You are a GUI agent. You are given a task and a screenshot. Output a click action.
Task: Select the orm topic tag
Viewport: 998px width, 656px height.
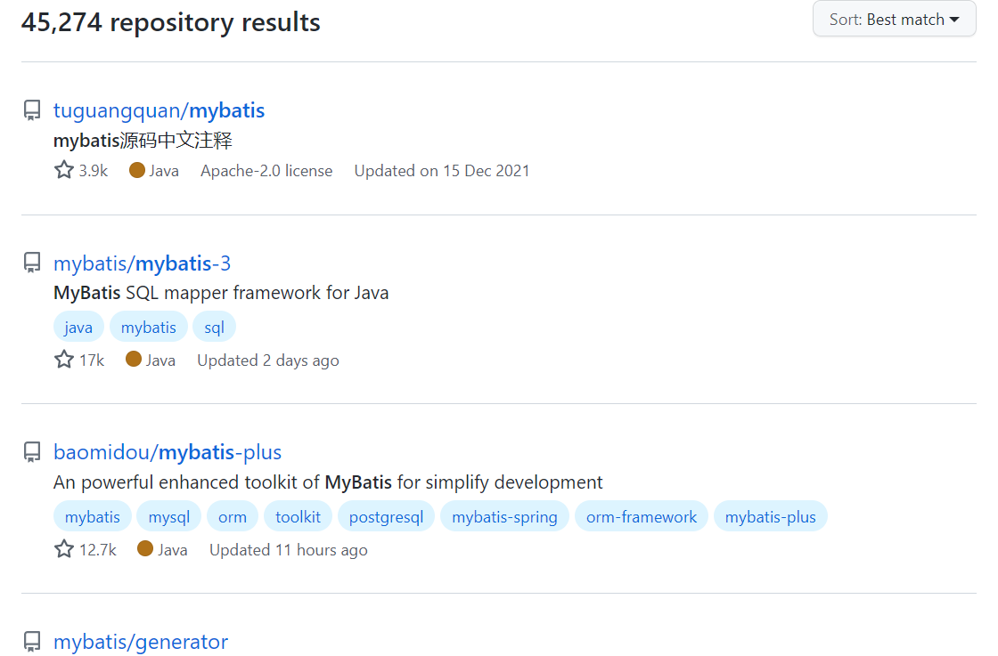tap(233, 517)
